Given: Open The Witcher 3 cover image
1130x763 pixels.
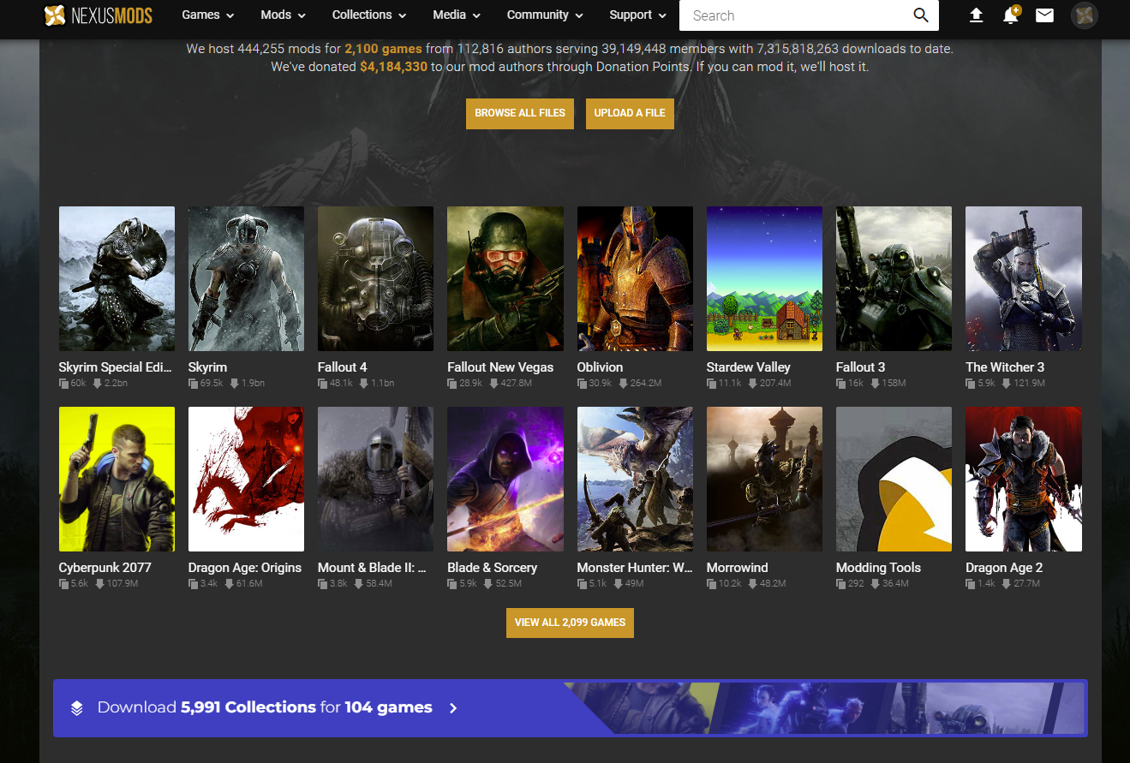Looking at the screenshot, I should coord(1024,278).
